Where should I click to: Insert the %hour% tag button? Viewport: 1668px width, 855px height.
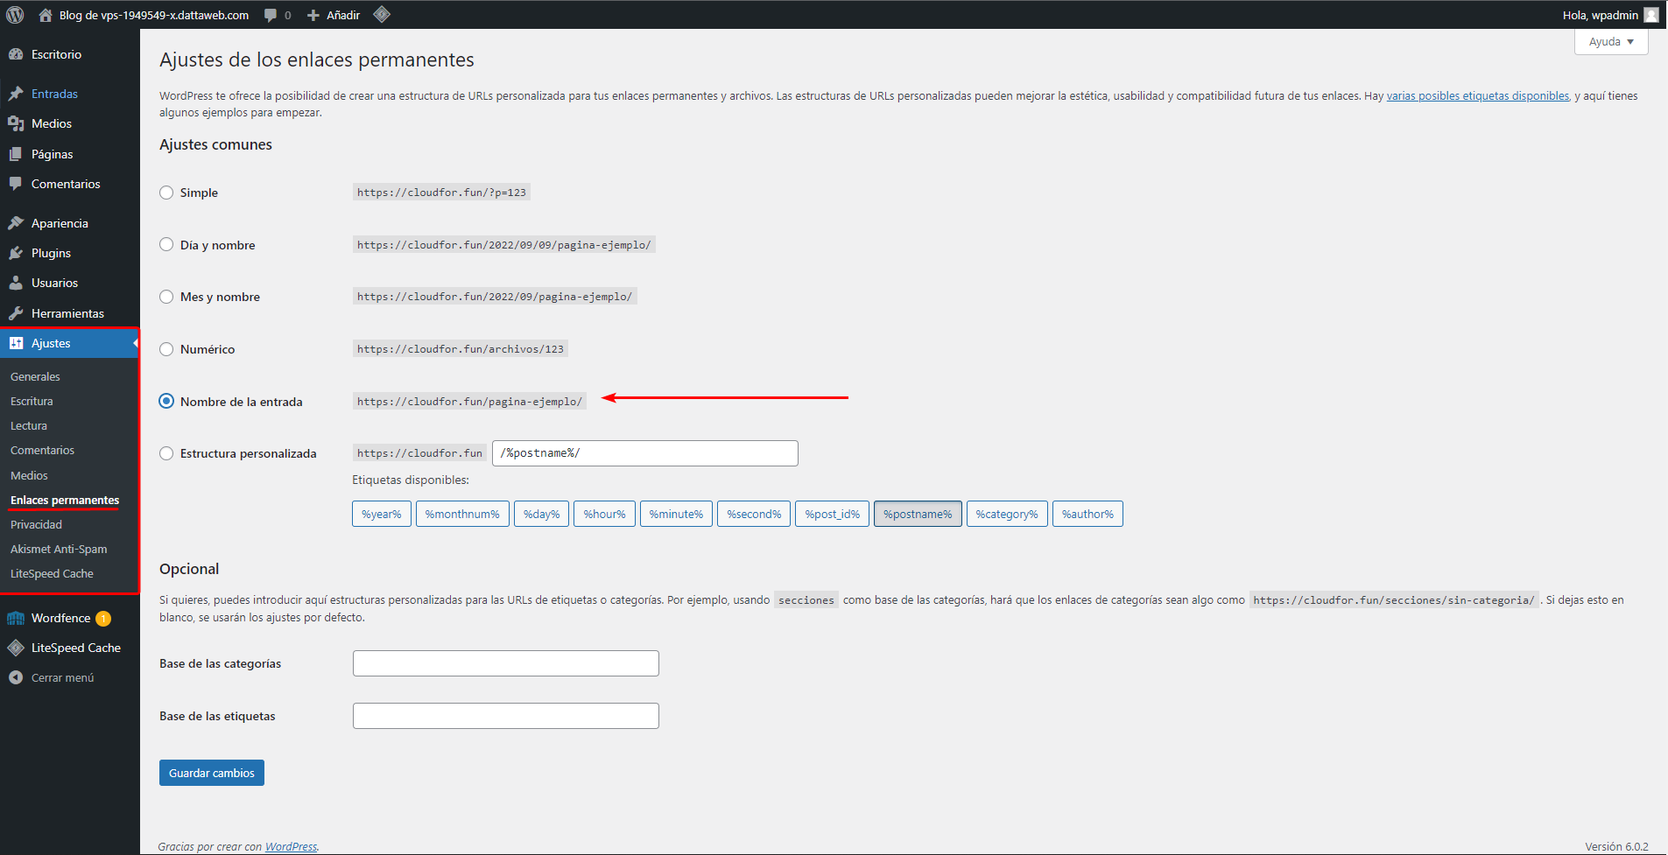(605, 514)
